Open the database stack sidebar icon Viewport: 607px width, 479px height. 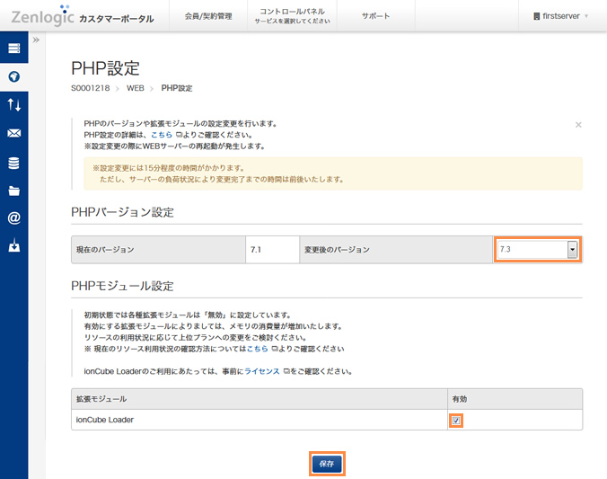[14, 163]
